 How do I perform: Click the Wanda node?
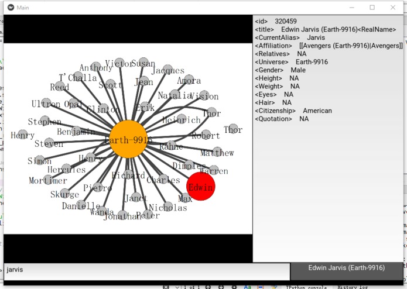102,211
